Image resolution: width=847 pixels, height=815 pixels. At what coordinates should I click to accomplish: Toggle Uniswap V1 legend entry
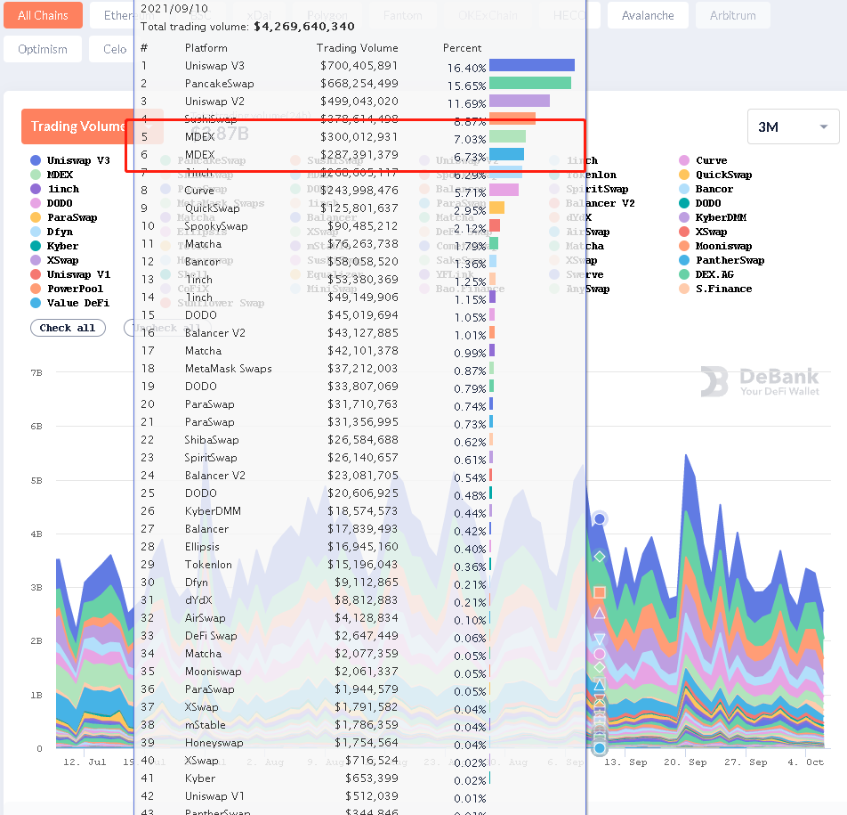[x=70, y=274]
